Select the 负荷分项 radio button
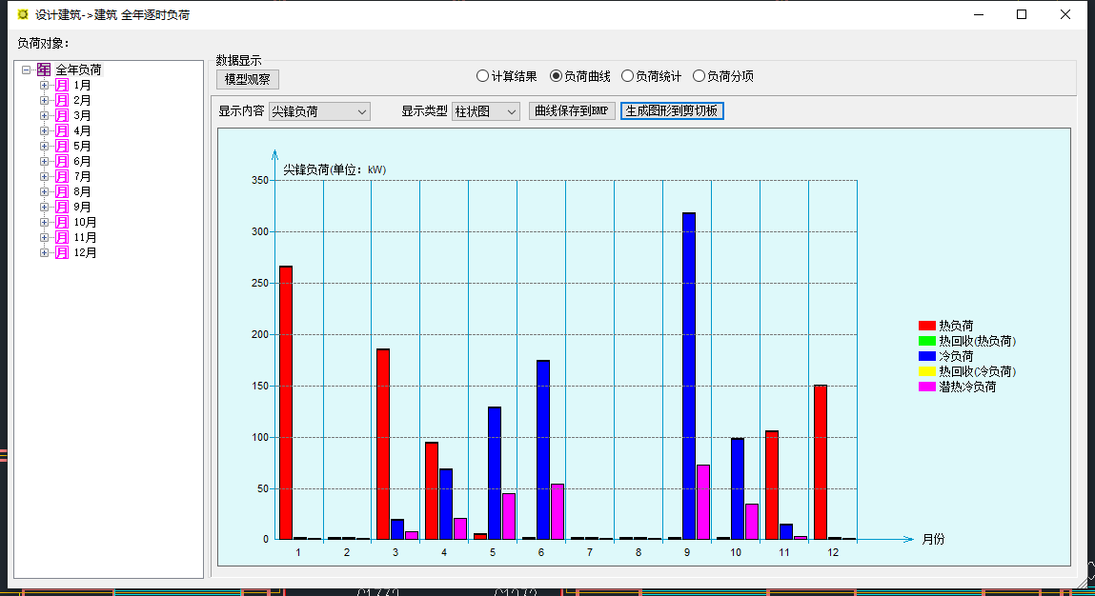Image resolution: width=1095 pixels, height=596 pixels. tap(699, 76)
